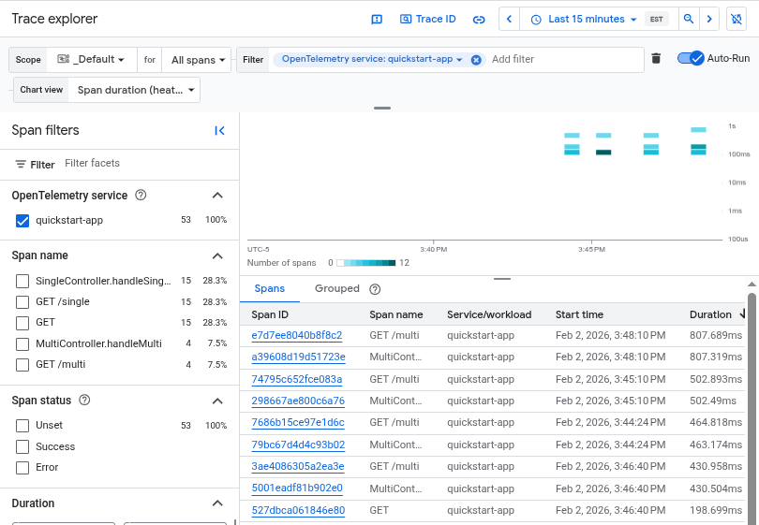Go to next time range arrow
This screenshot has height=525, width=759.
tap(710, 19)
